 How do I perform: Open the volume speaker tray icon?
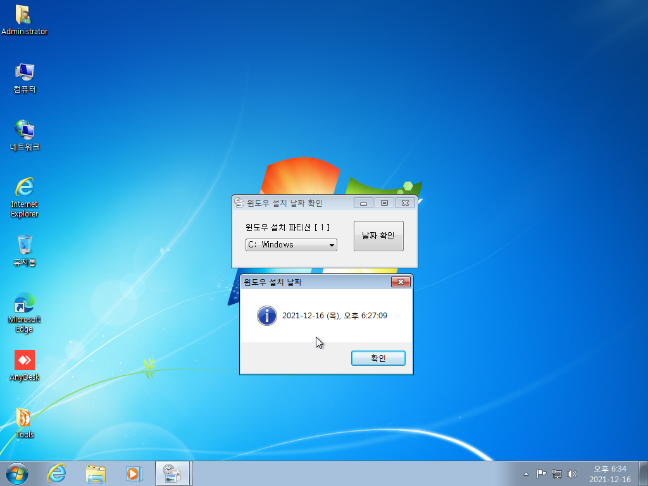[x=572, y=474]
